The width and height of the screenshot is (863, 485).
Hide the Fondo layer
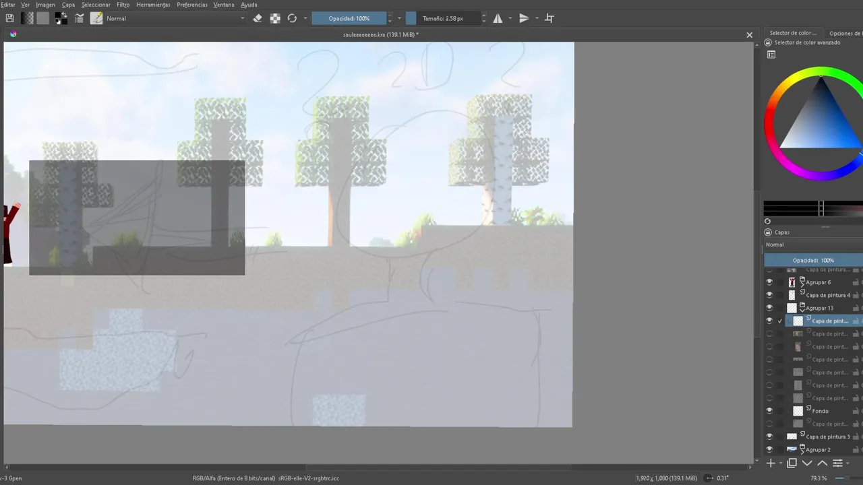[769, 411]
